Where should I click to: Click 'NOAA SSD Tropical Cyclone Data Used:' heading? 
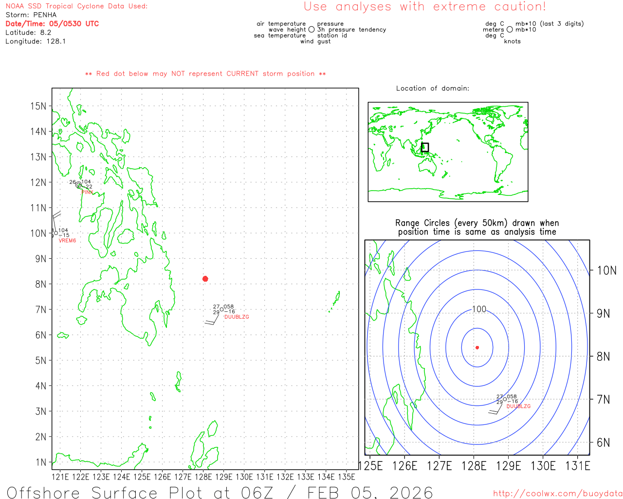click(x=76, y=6)
